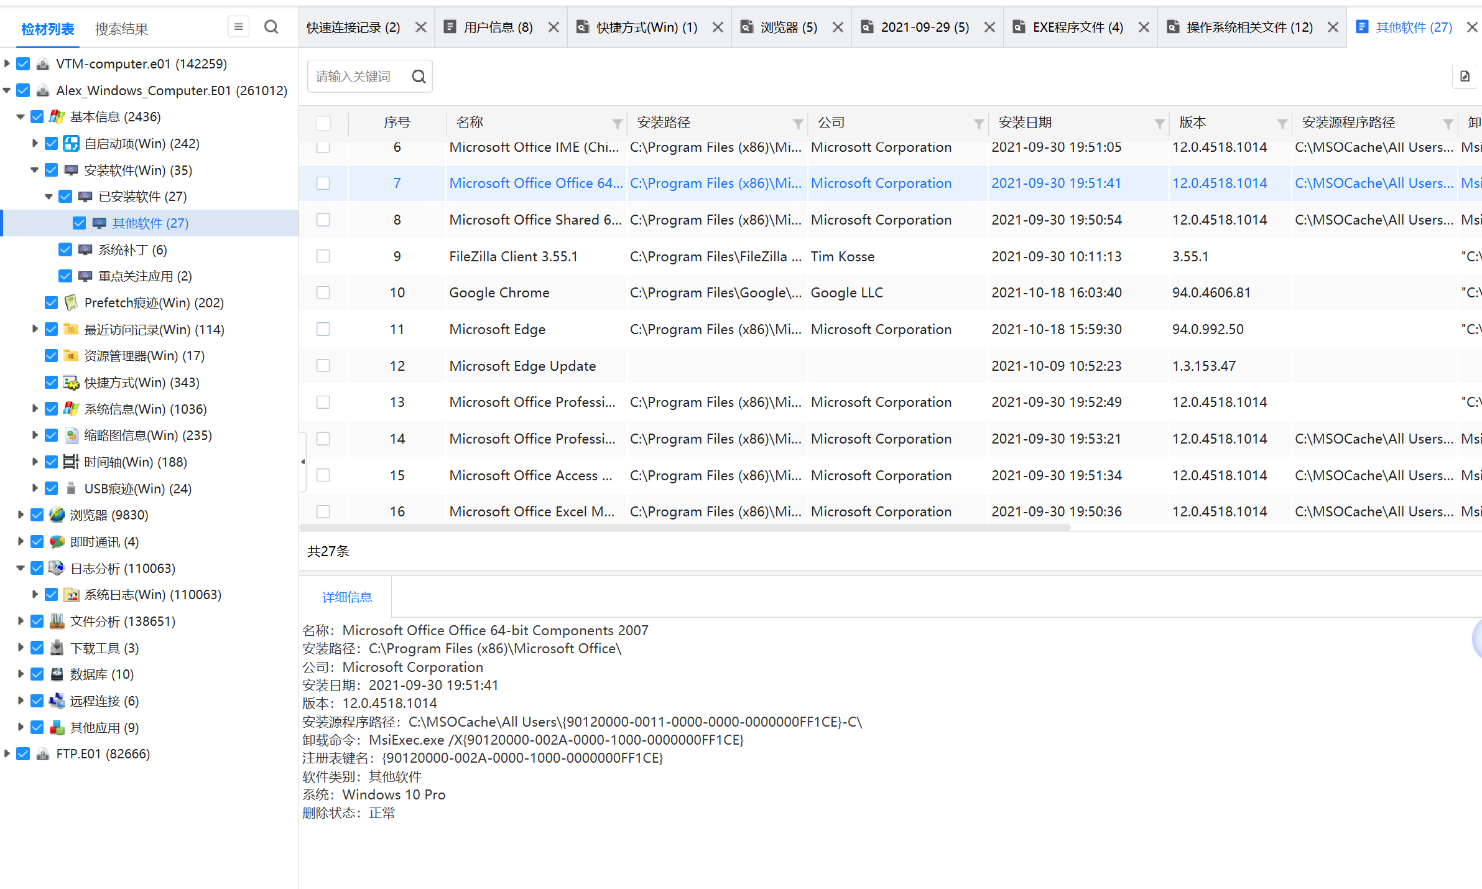Close the 浏览器 (5) tab

click(x=838, y=27)
